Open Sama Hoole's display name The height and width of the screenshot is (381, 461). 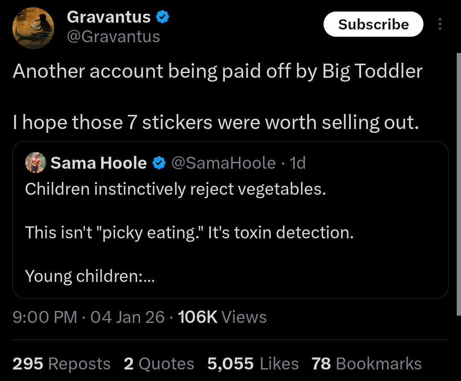99,163
